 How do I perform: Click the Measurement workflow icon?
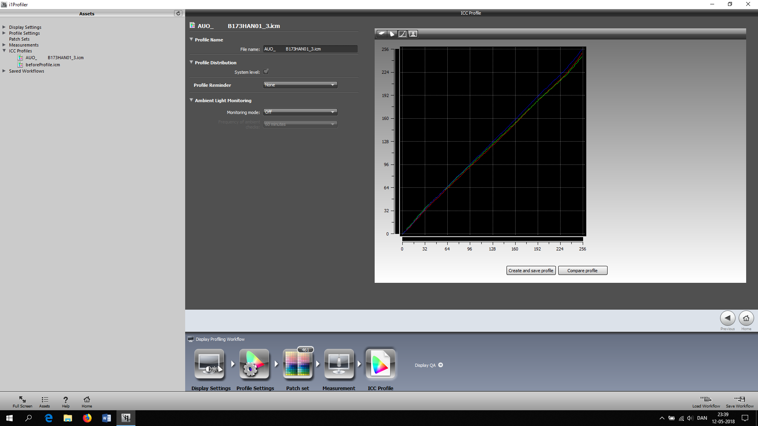pos(338,364)
